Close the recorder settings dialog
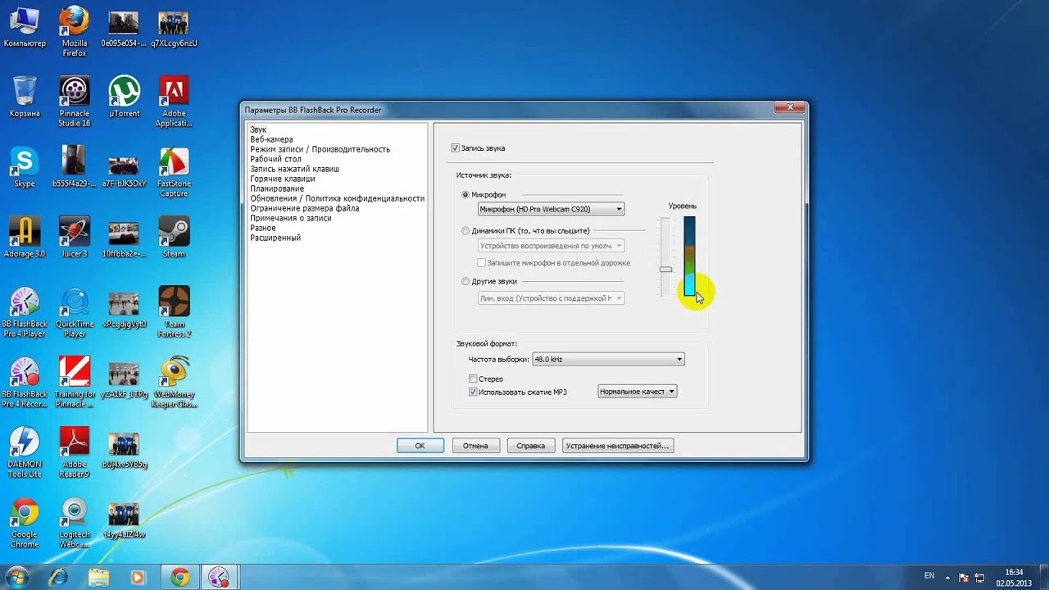Image resolution: width=1049 pixels, height=590 pixels. [790, 107]
